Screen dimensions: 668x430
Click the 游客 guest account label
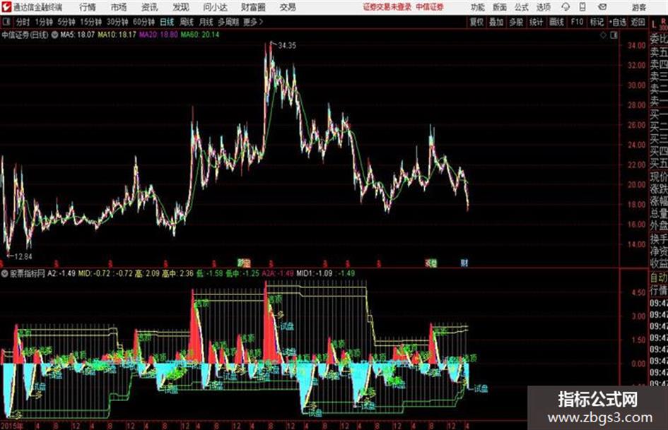click(x=638, y=7)
